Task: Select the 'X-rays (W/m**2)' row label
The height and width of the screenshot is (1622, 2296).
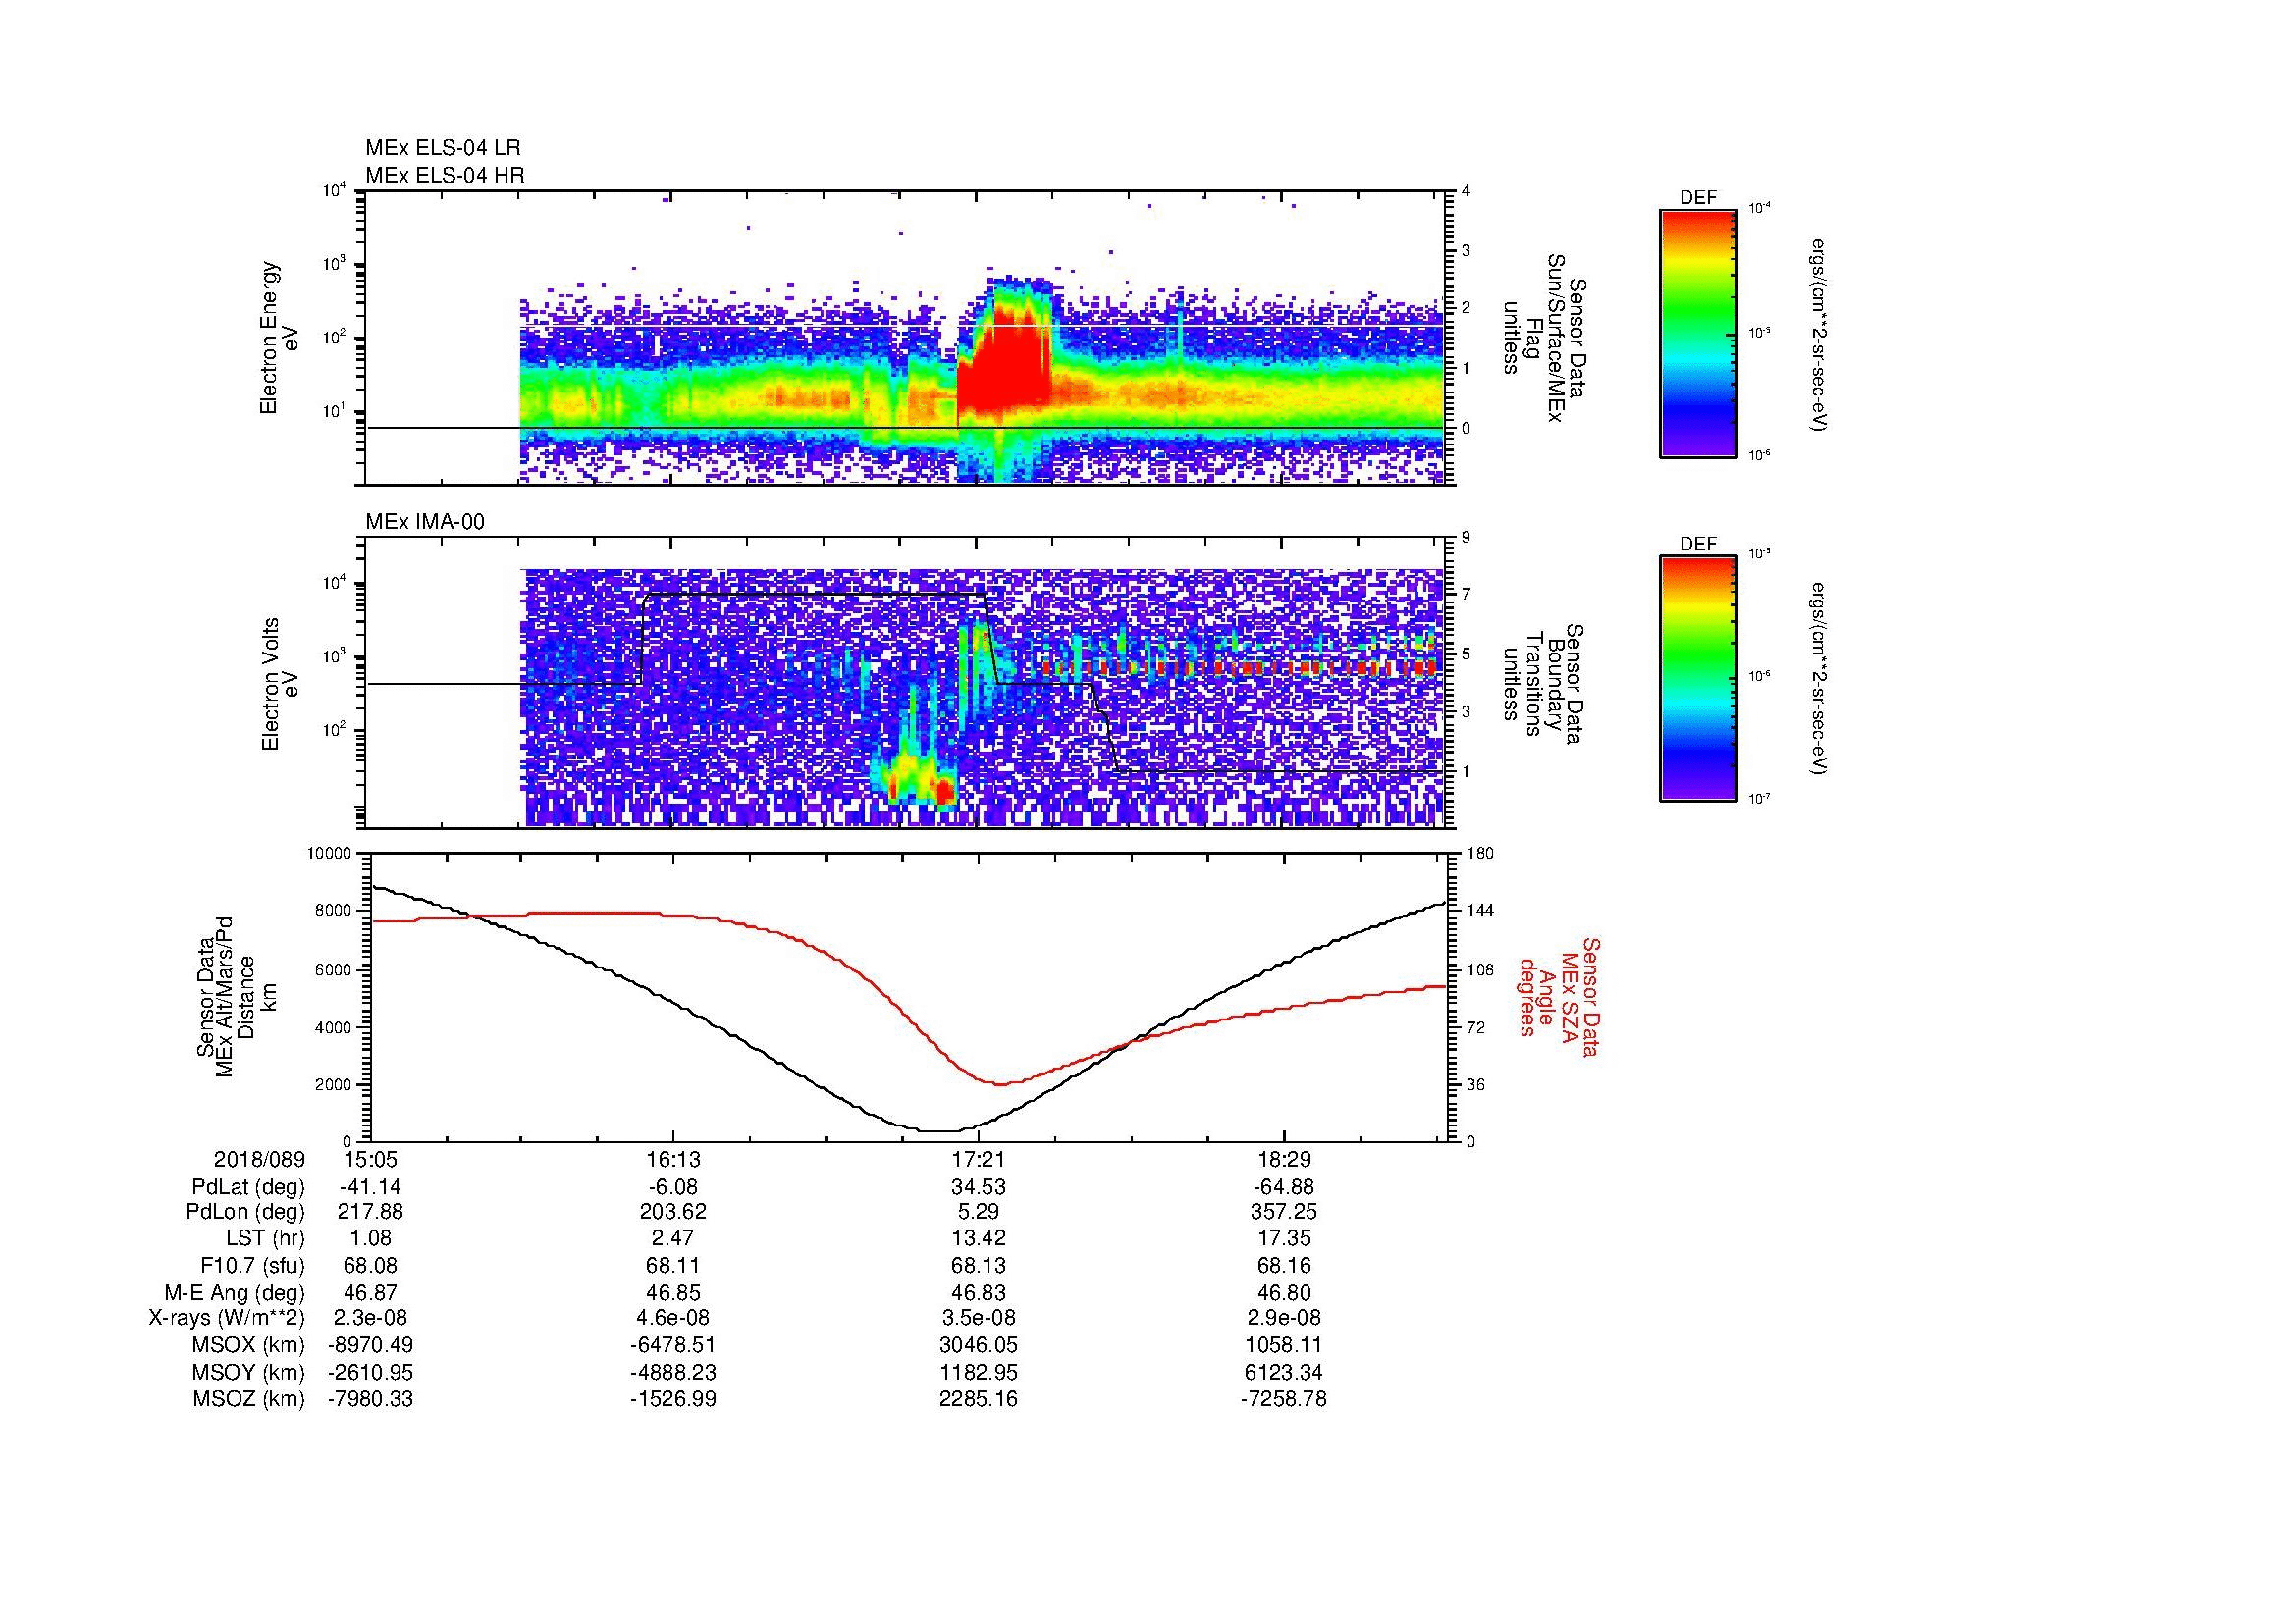Action: click(x=226, y=1318)
